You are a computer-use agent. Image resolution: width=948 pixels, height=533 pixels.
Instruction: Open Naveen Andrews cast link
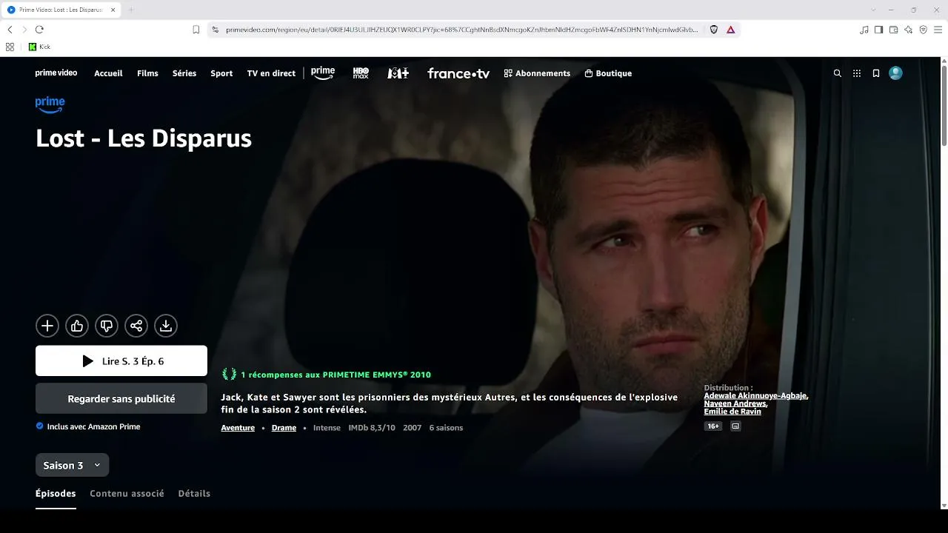coord(735,404)
